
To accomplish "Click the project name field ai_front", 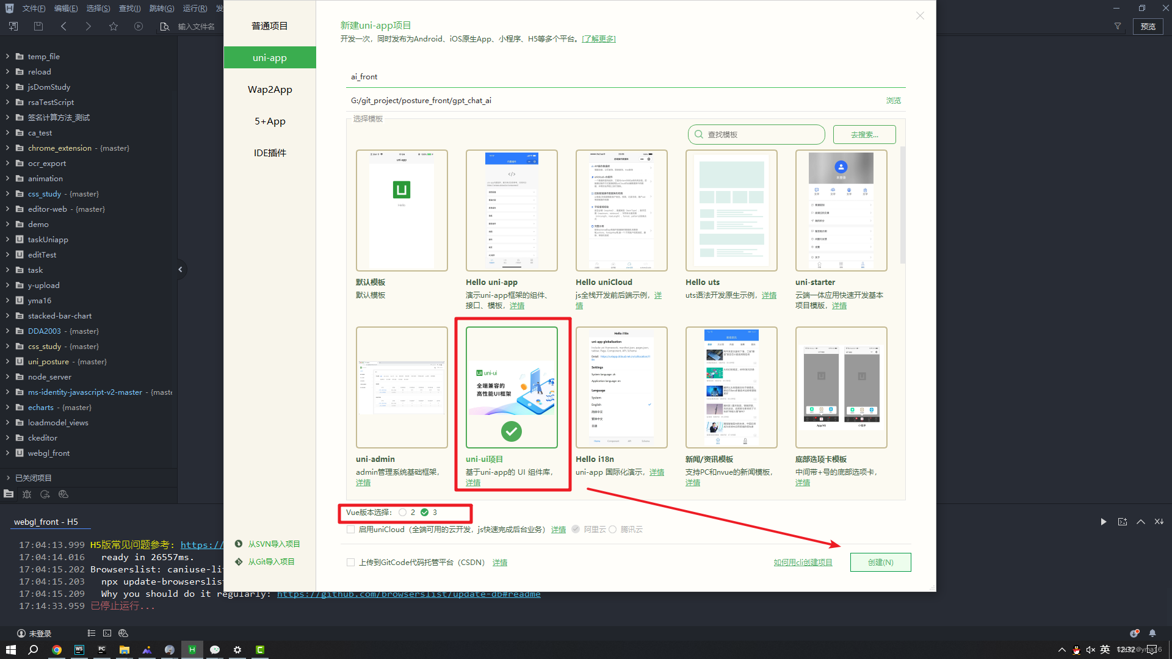I will point(625,76).
